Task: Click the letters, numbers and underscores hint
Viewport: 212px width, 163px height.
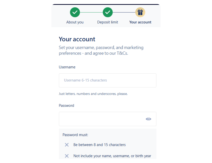Action: tap(93, 94)
